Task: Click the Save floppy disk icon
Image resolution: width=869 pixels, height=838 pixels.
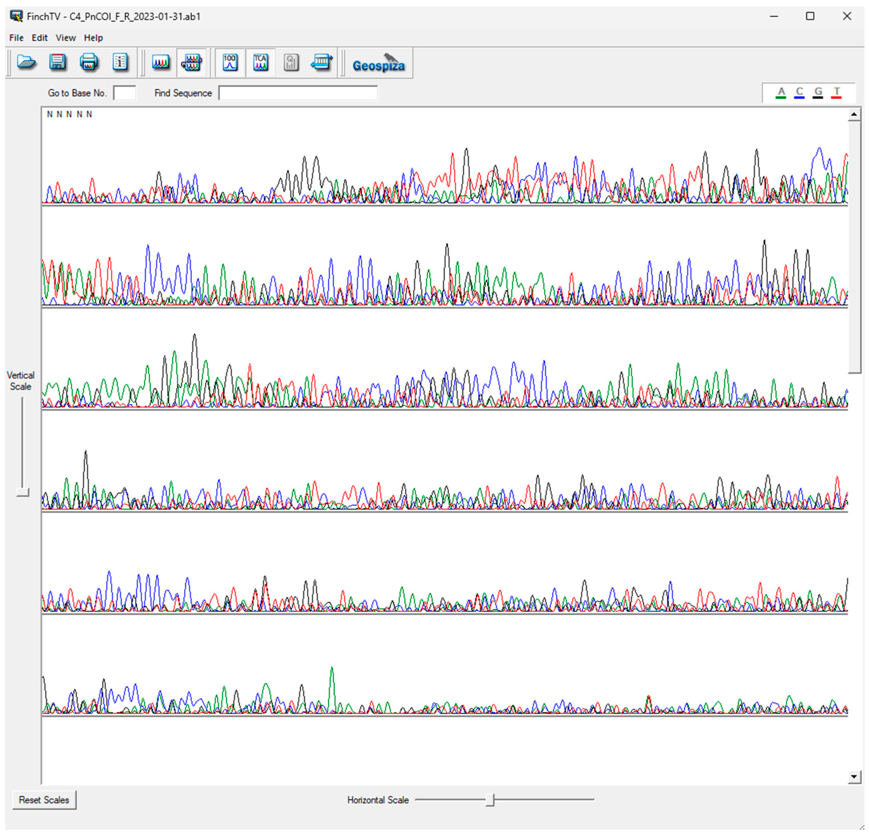Action: point(58,62)
